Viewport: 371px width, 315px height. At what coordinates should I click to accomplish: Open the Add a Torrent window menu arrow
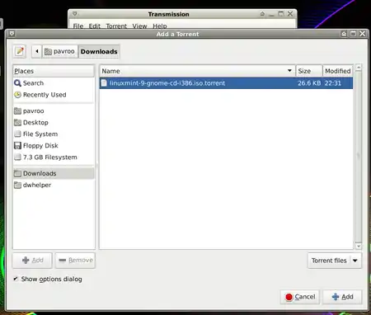point(12,34)
